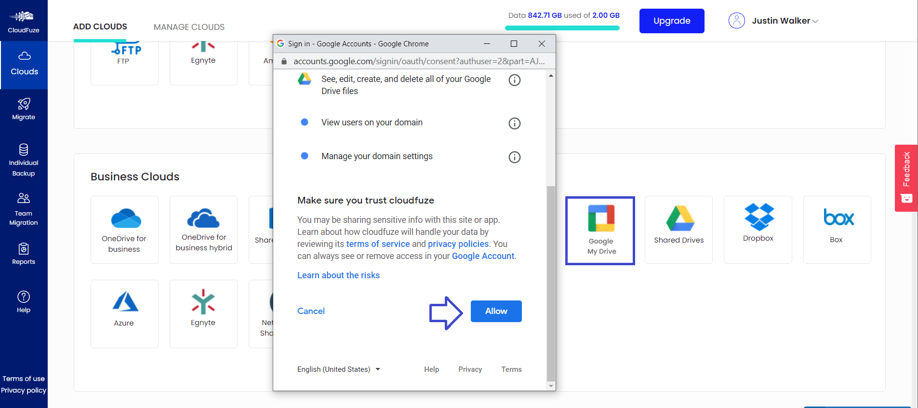Select the FTP cloud tile
Image resolution: width=918 pixels, height=408 pixels.
click(x=124, y=63)
